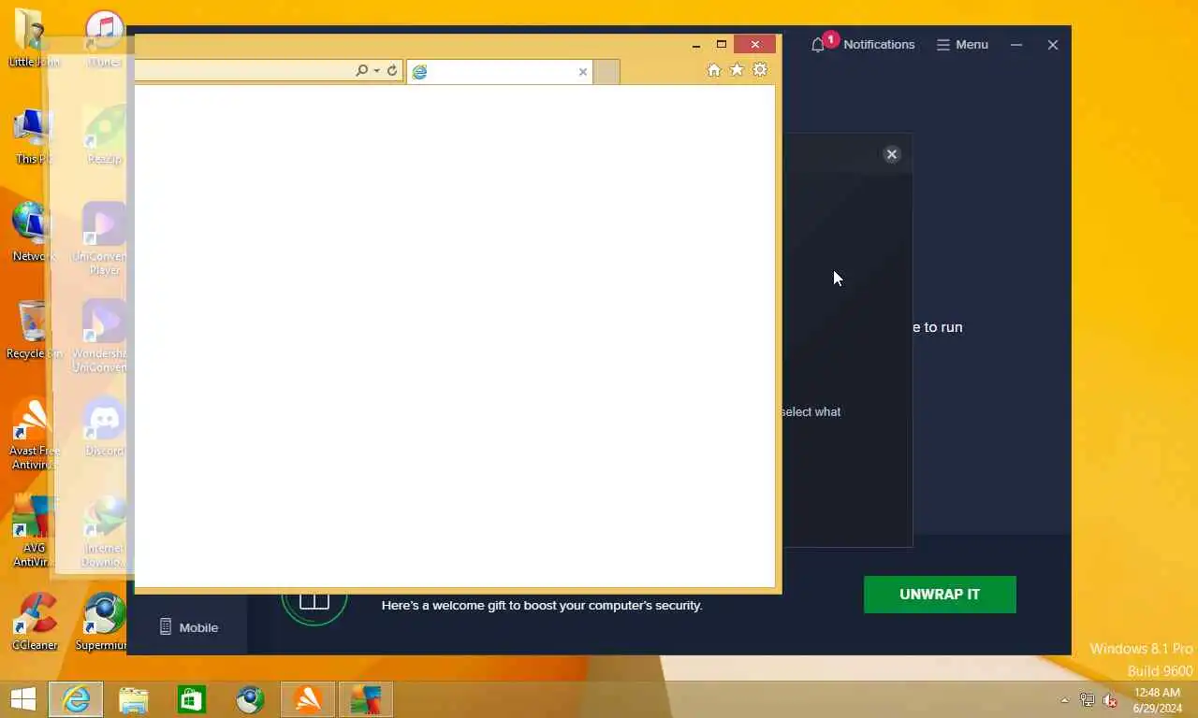Open a new tab in Internet Explorer
The image size is (1198, 718).
606,72
